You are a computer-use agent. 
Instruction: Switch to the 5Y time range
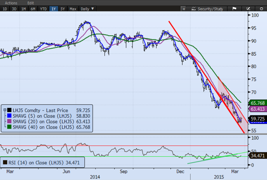[x=63, y=8]
